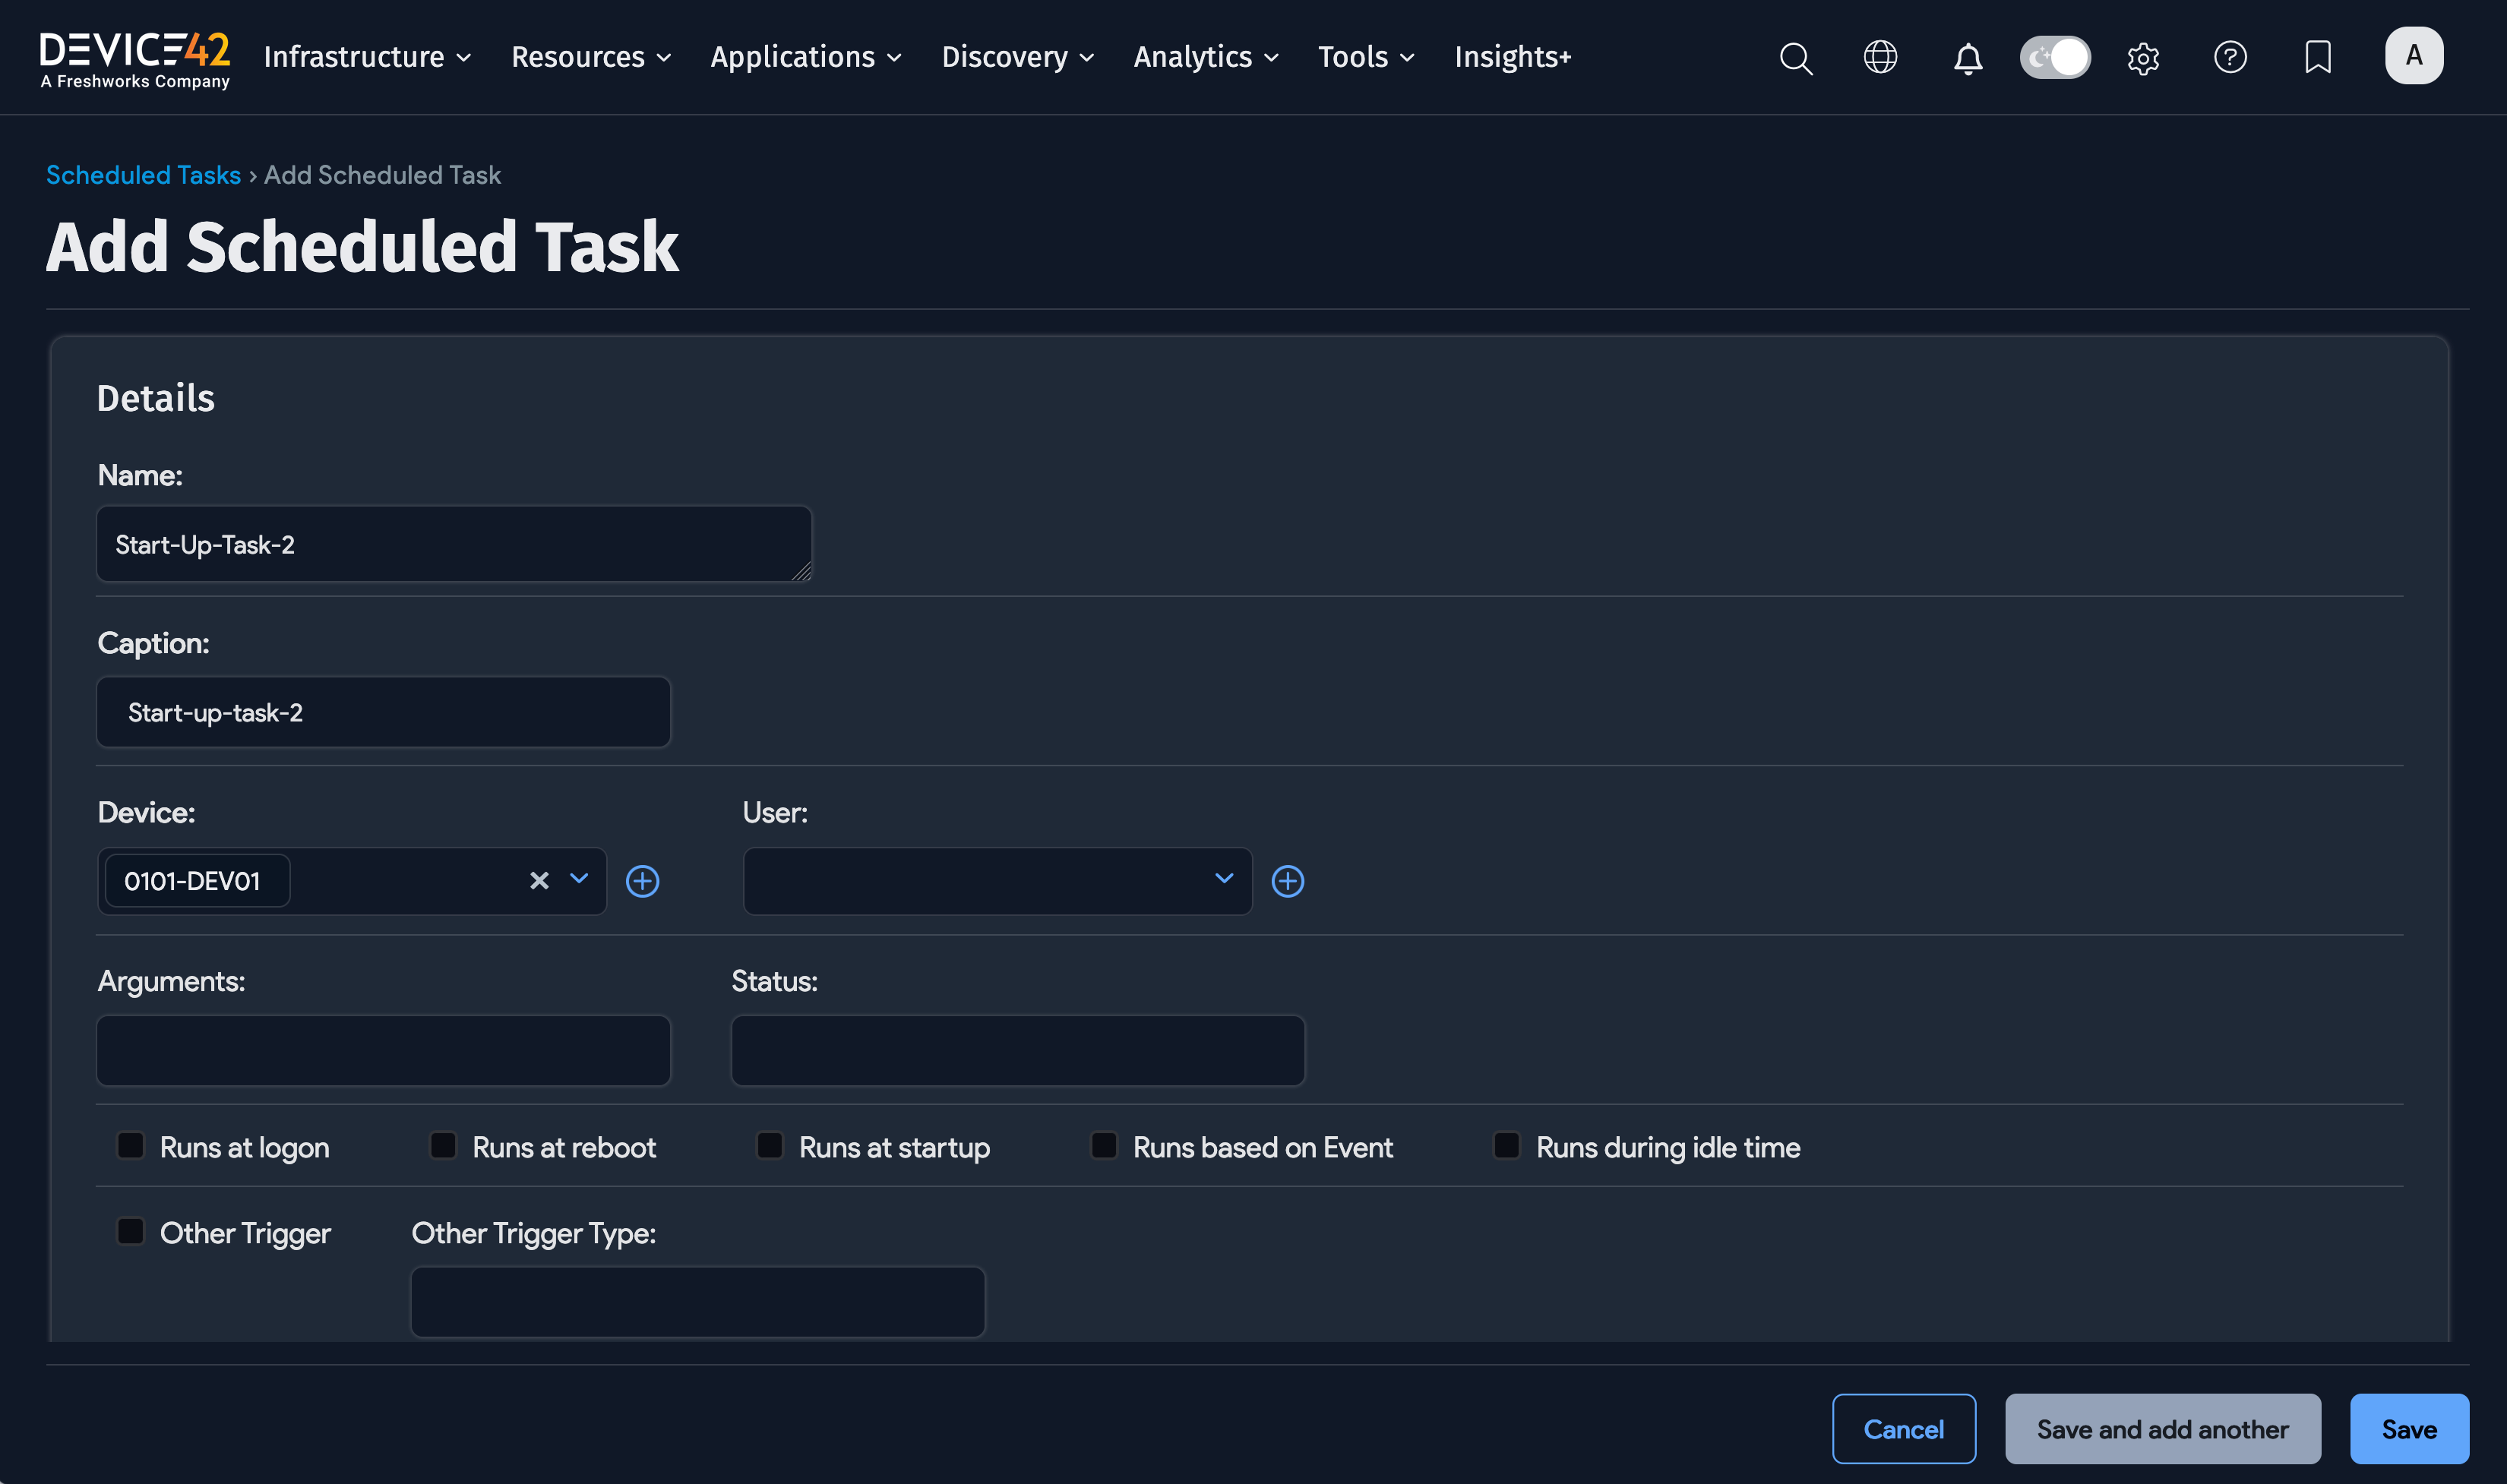The image size is (2507, 1484).
Task: Navigate back to Scheduled Tasks
Action: click(x=143, y=174)
